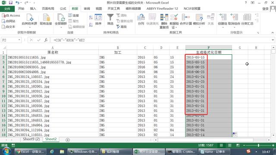Image resolution: width=276 pixels, height=155 pixels.
Task: Click Text to Columns (分列)
Action: 141,19
